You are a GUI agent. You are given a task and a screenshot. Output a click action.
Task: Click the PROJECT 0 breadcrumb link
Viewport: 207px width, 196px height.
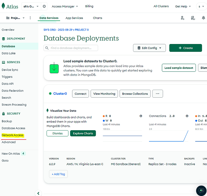[x=82, y=30]
